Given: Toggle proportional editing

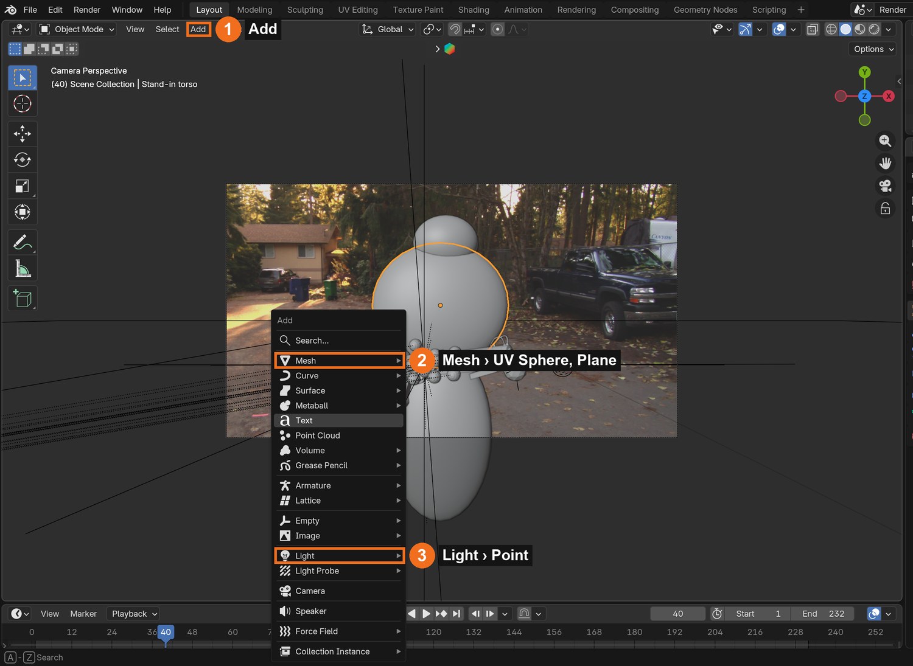Looking at the screenshot, I should pyautogui.click(x=498, y=29).
